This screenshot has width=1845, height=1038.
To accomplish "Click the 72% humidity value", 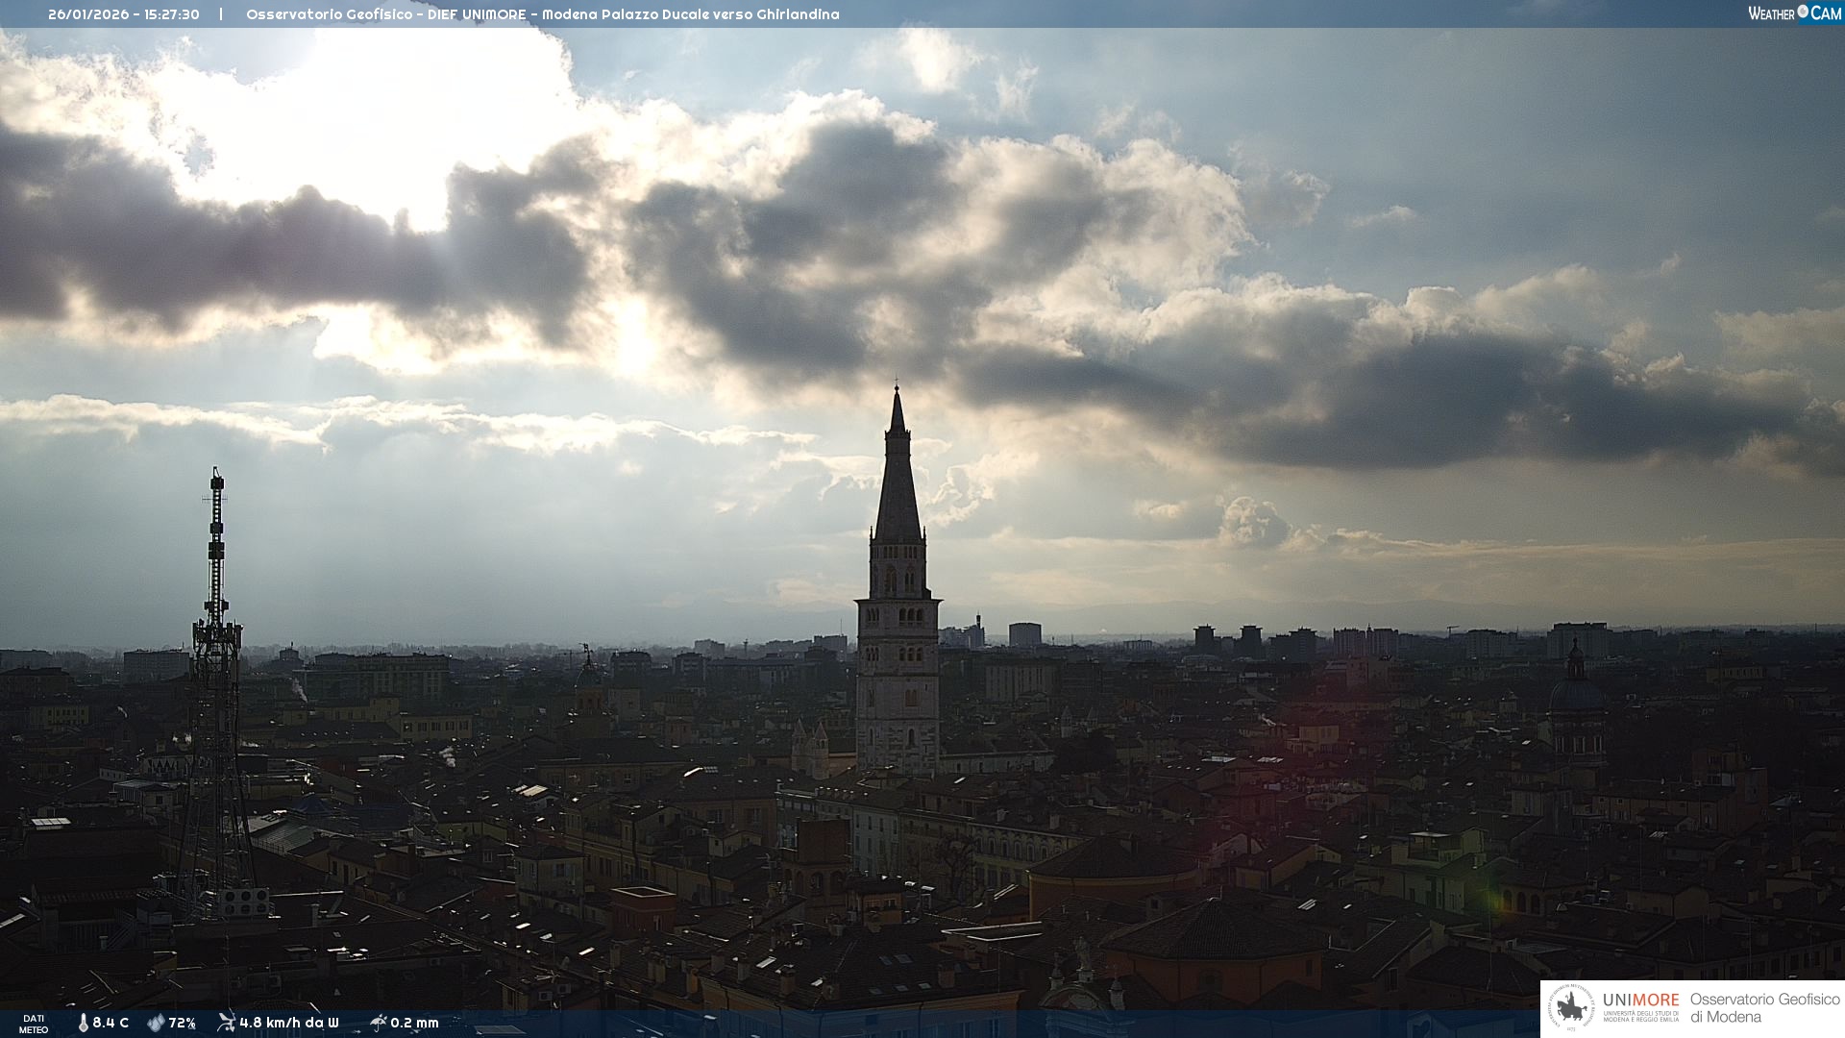I will tap(183, 1023).
